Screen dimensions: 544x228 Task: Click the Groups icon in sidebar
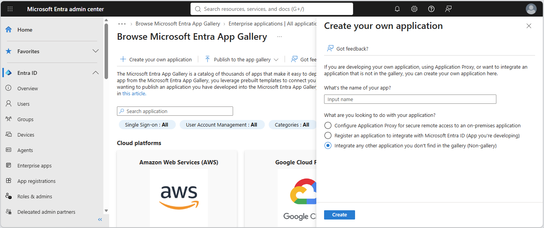[9, 119]
